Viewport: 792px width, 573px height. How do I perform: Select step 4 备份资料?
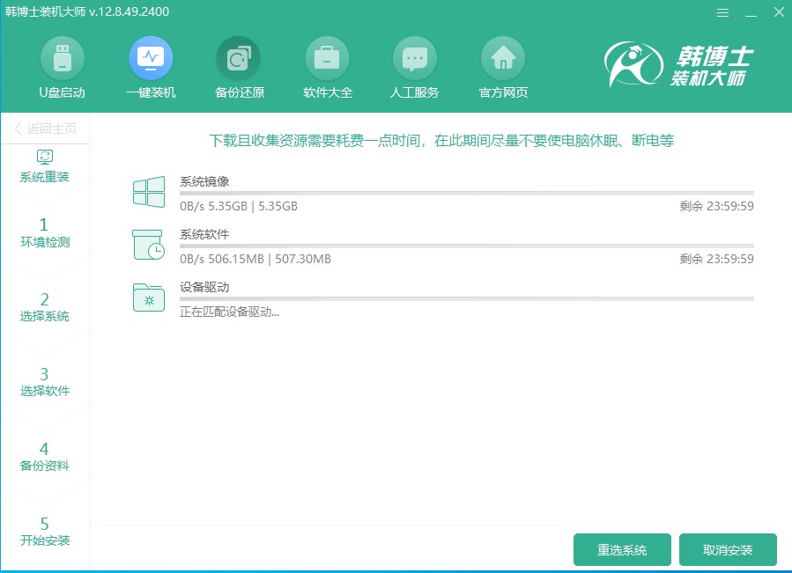45,456
